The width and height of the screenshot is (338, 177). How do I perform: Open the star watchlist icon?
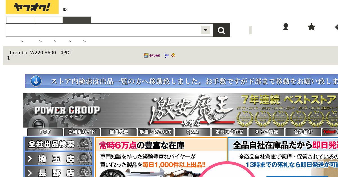312,27
